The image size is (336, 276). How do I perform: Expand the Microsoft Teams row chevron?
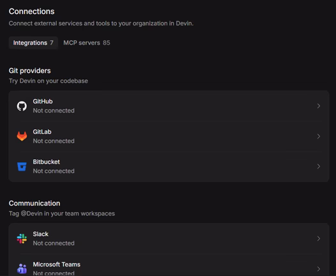point(319,269)
